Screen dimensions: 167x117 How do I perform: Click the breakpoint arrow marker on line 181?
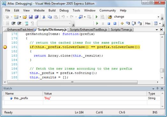tap(5, 47)
